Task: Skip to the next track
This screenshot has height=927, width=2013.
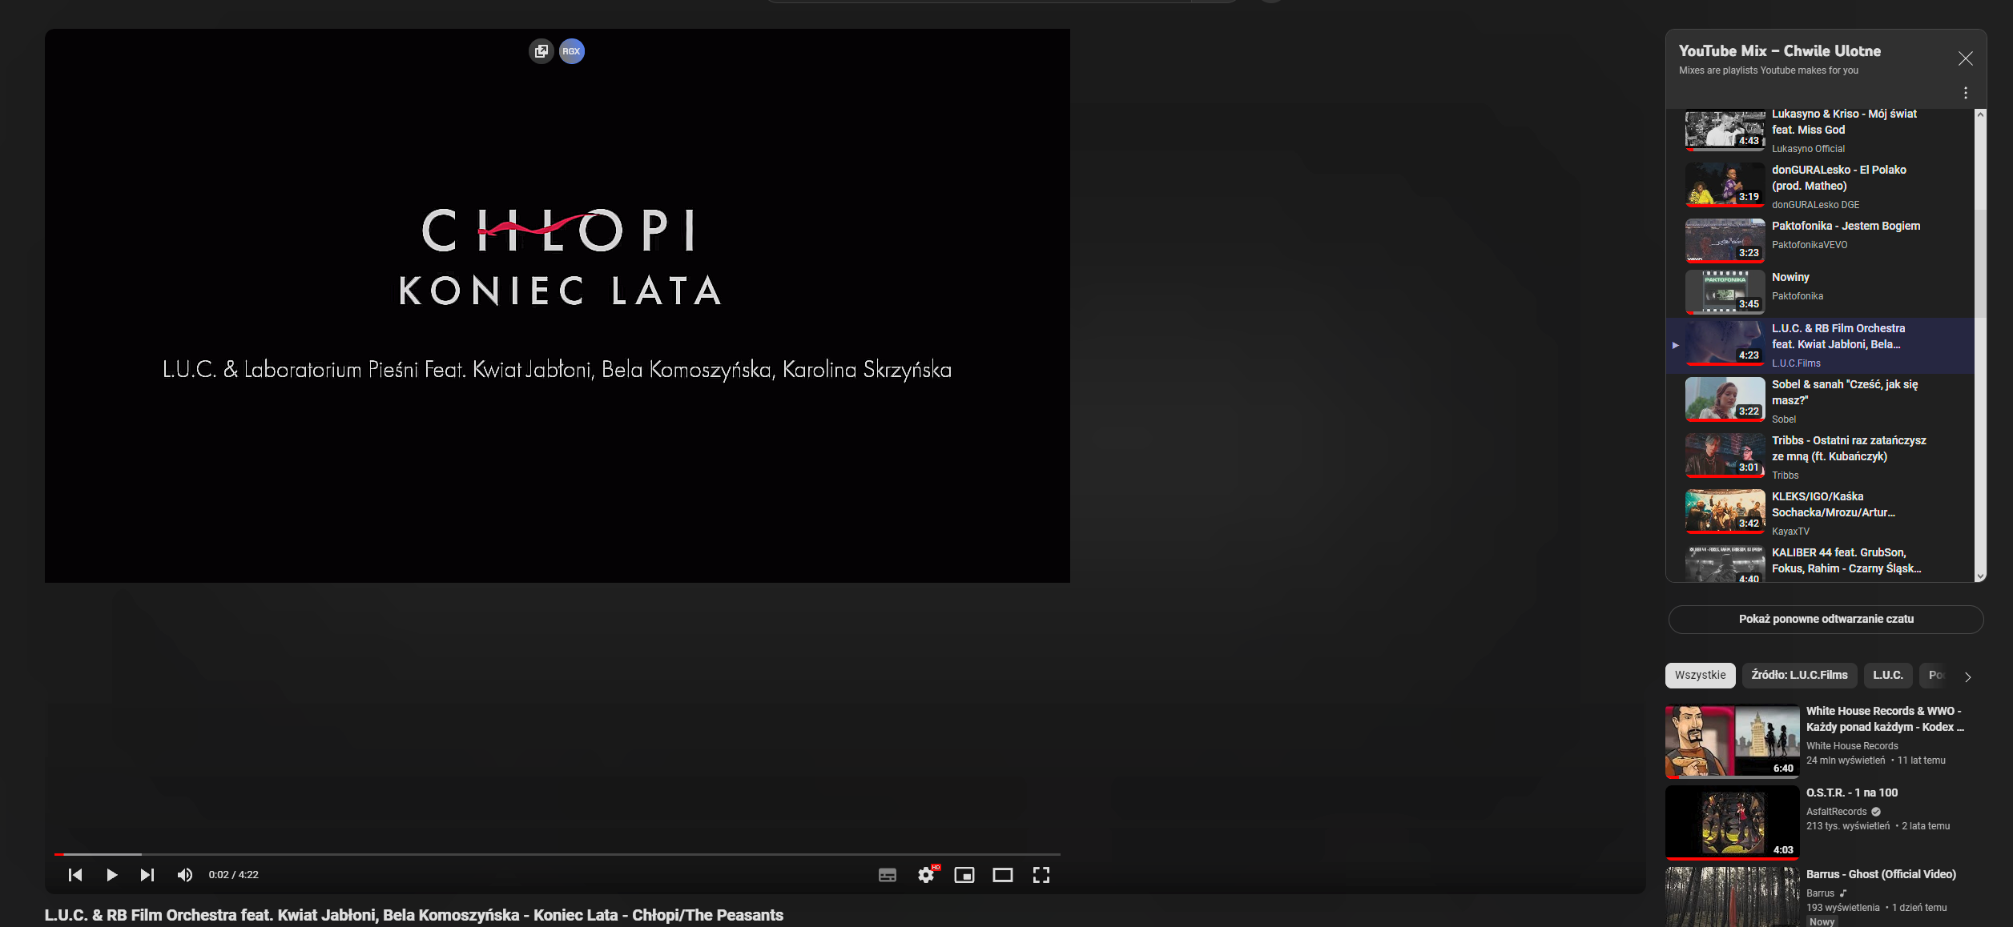Action: tap(147, 874)
